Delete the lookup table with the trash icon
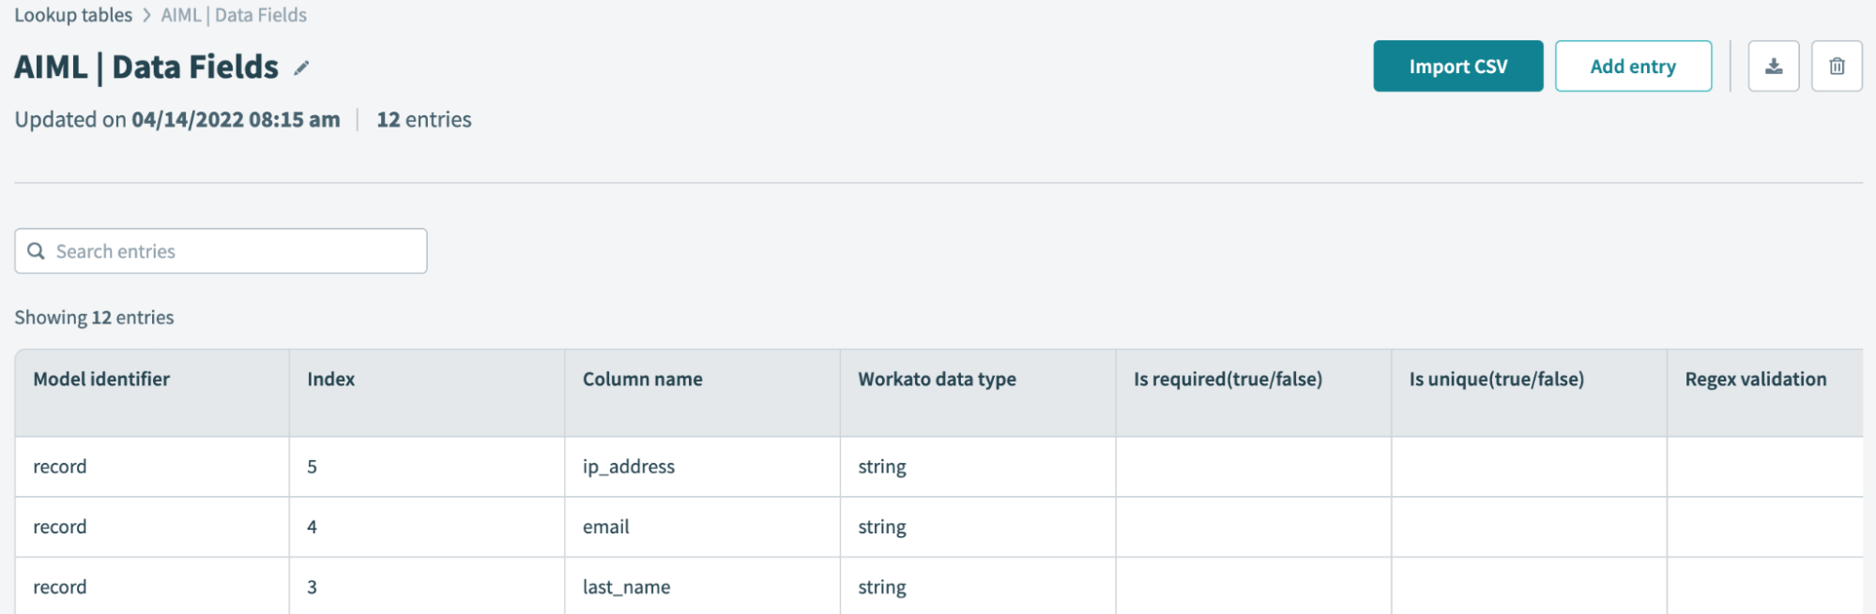Viewport: 1876px width, 614px height. [x=1837, y=67]
